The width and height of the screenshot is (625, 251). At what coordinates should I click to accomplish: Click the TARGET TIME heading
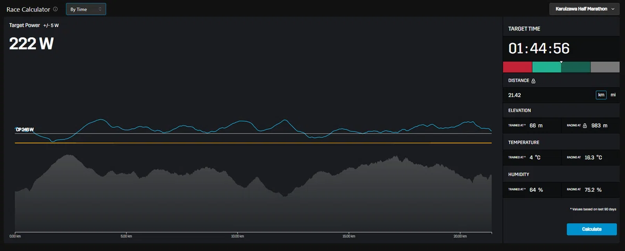point(523,28)
